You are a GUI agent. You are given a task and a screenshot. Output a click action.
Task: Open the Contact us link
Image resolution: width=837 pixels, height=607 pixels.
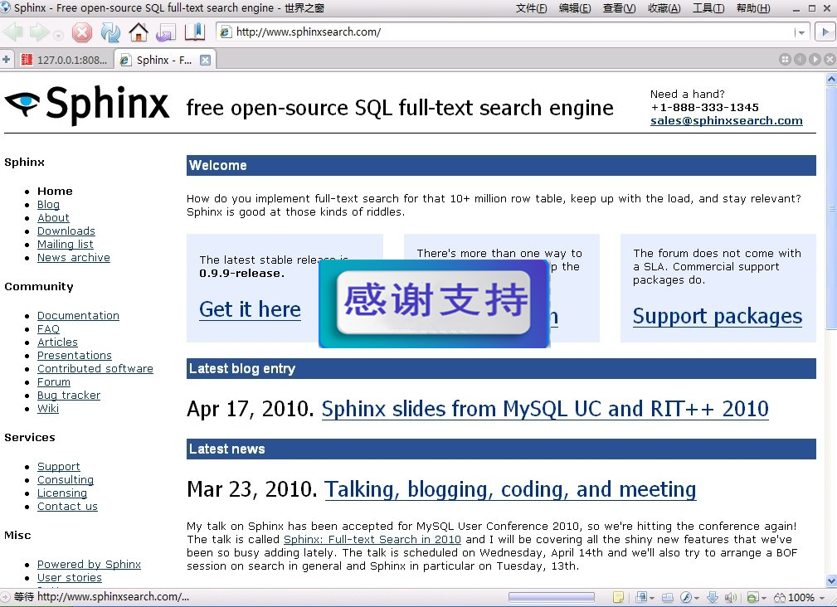click(67, 506)
